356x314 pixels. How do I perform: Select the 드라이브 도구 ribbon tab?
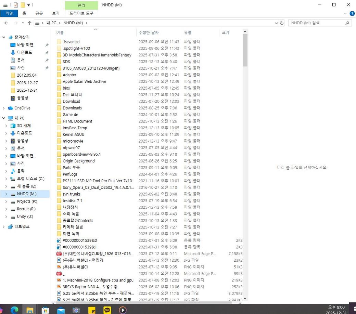coord(81,13)
